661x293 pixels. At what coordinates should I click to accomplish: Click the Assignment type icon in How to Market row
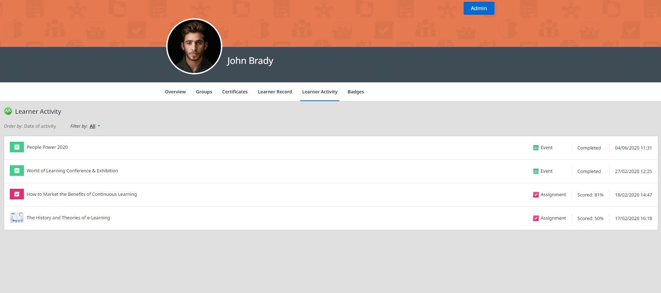[536, 195]
